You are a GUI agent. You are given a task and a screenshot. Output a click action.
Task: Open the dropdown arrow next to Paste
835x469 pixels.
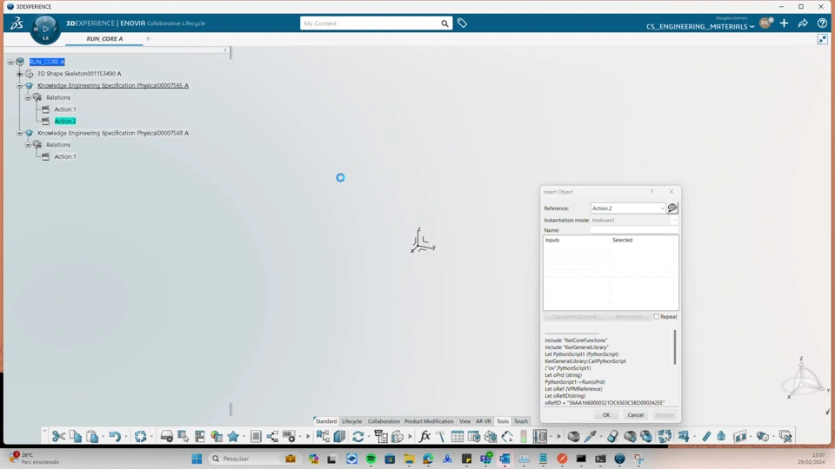tap(103, 437)
